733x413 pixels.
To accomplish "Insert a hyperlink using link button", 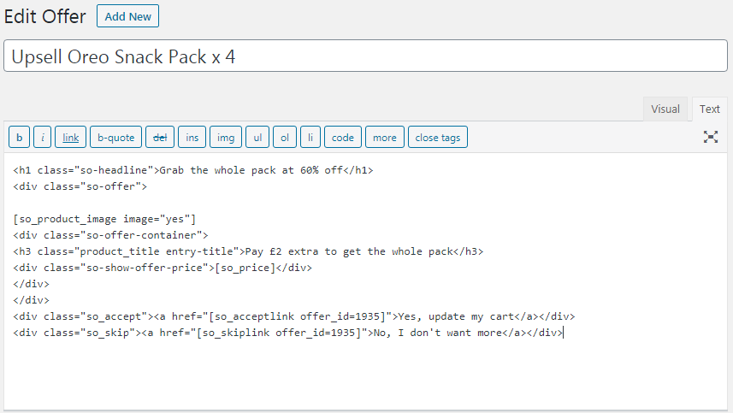I will point(71,138).
